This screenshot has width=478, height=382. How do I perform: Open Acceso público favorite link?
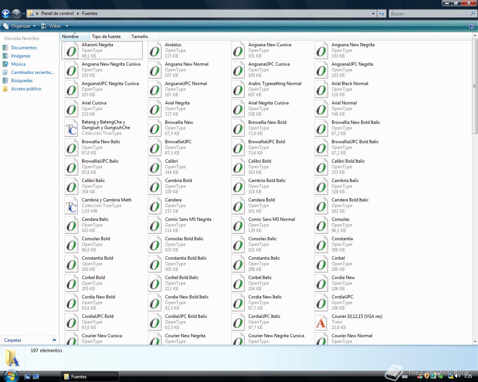[26, 89]
